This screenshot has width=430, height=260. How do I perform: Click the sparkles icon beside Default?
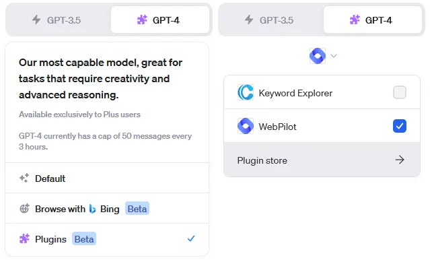24,178
